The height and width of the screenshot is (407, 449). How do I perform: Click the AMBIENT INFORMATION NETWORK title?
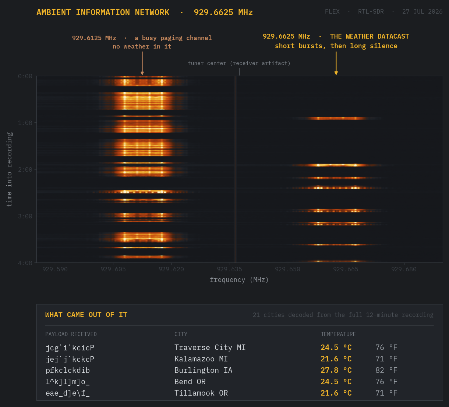click(103, 12)
